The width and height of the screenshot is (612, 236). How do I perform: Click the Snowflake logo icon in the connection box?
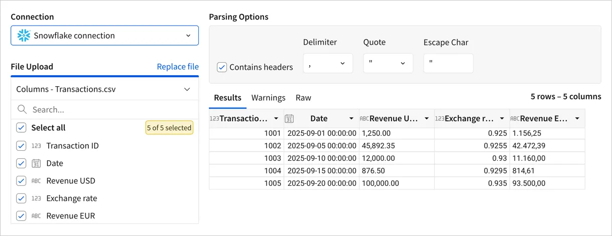(x=23, y=36)
